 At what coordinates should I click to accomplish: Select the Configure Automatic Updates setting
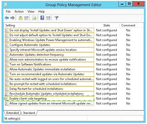(49, 45)
